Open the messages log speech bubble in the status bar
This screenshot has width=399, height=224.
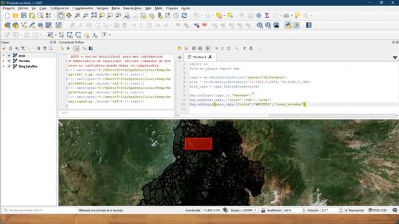pyautogui.click(x=395, y=210)
